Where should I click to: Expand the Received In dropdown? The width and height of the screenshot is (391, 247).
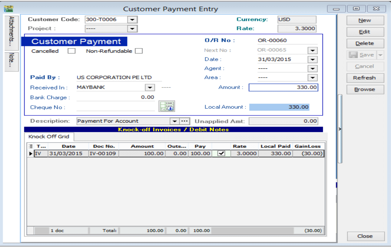tap(150, 87)
